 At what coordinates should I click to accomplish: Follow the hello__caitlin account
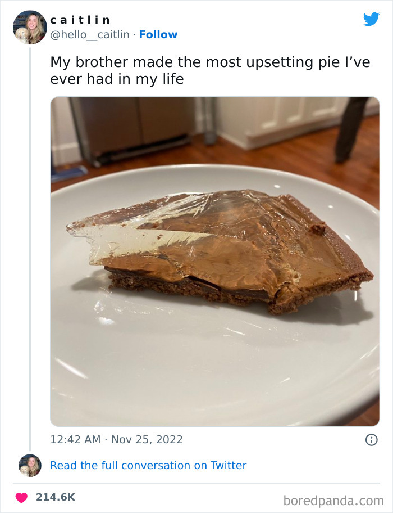point(158,34)
